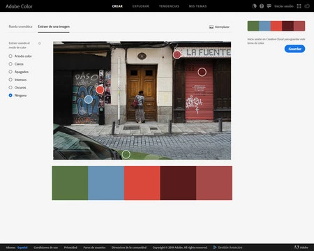314x251 pixels.
Task: Click green swatch in top-right theme preview
Action: (x=253, y=26)
